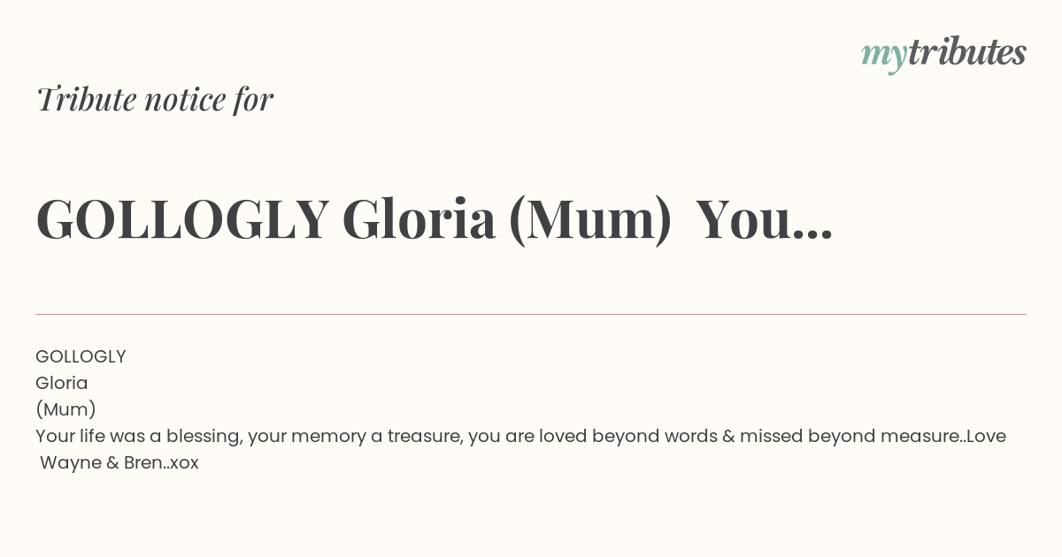This screenshot has height=557, width=1062.
Task: Click the horizontal divider line
Action: click(x=531, y=314)
